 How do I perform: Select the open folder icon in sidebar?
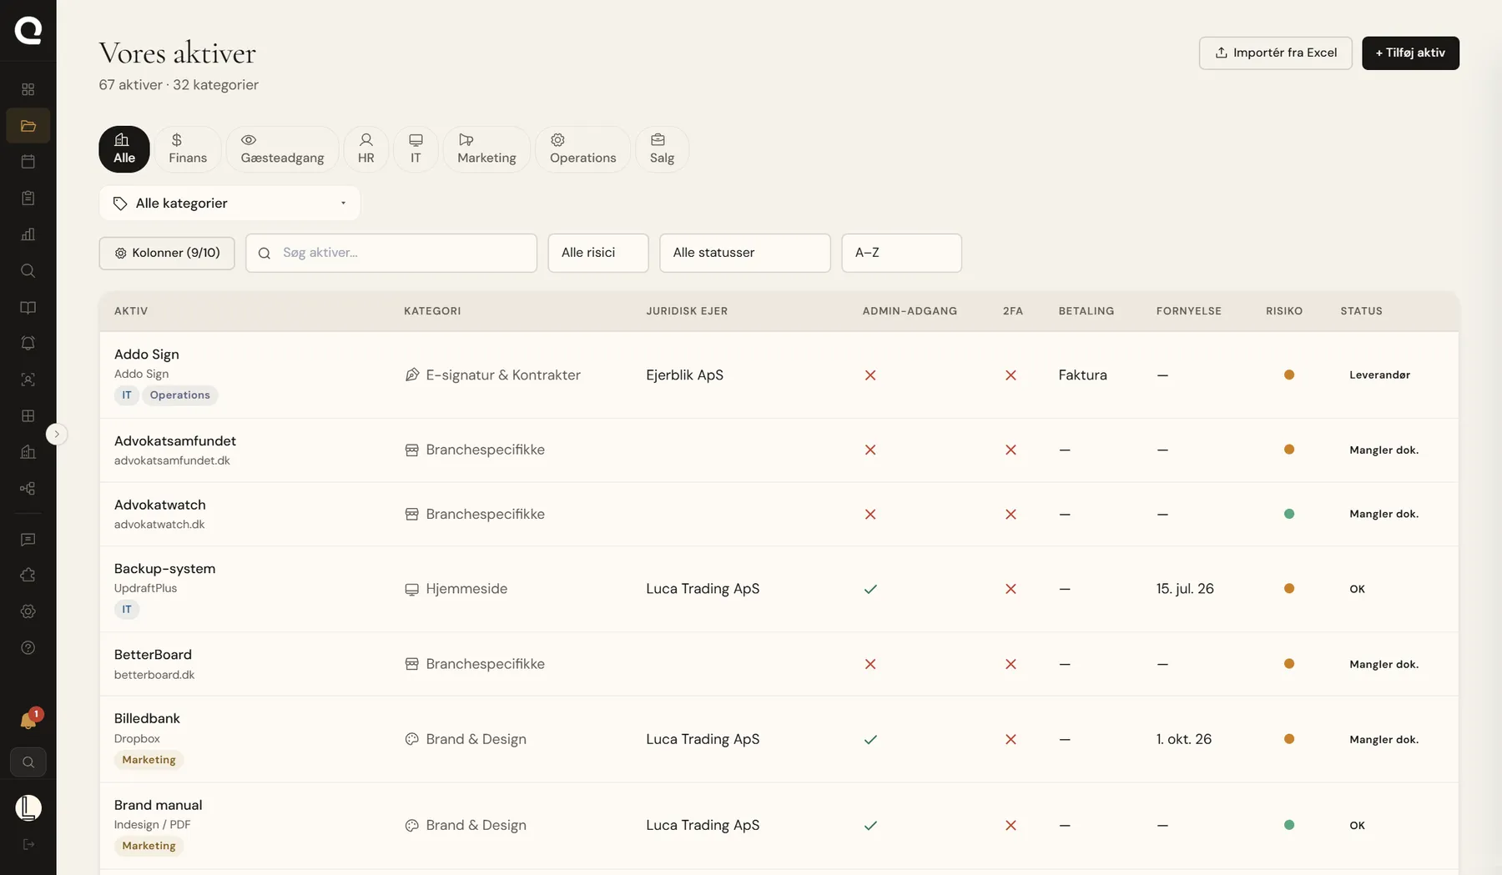click(28, 126)
